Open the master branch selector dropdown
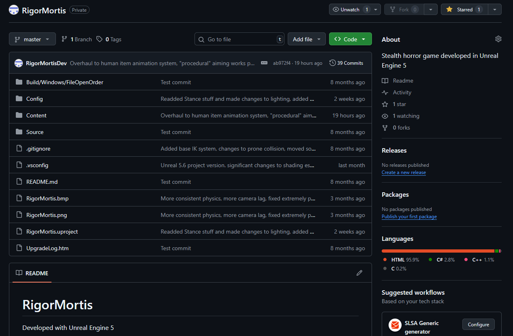Screen dimensions: 513x336 32,39
